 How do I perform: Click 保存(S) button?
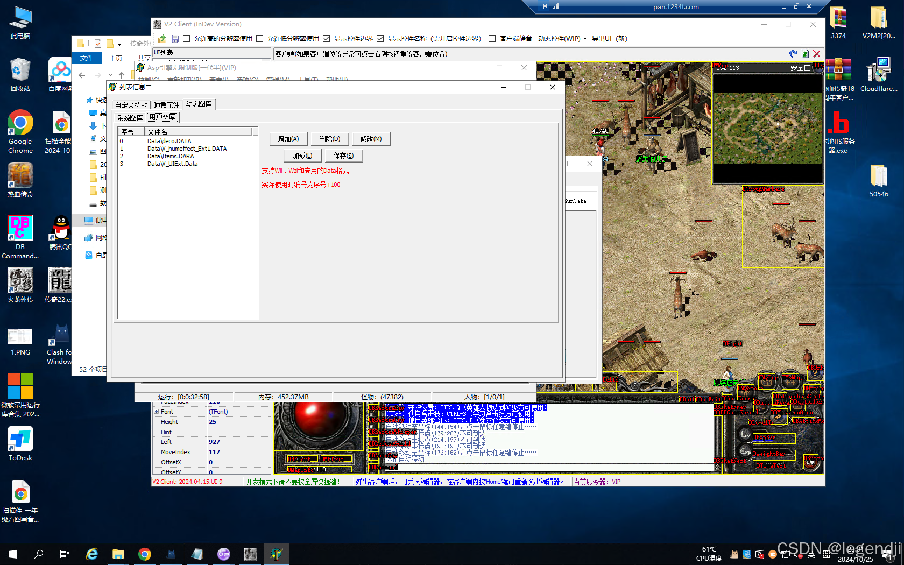344,156
